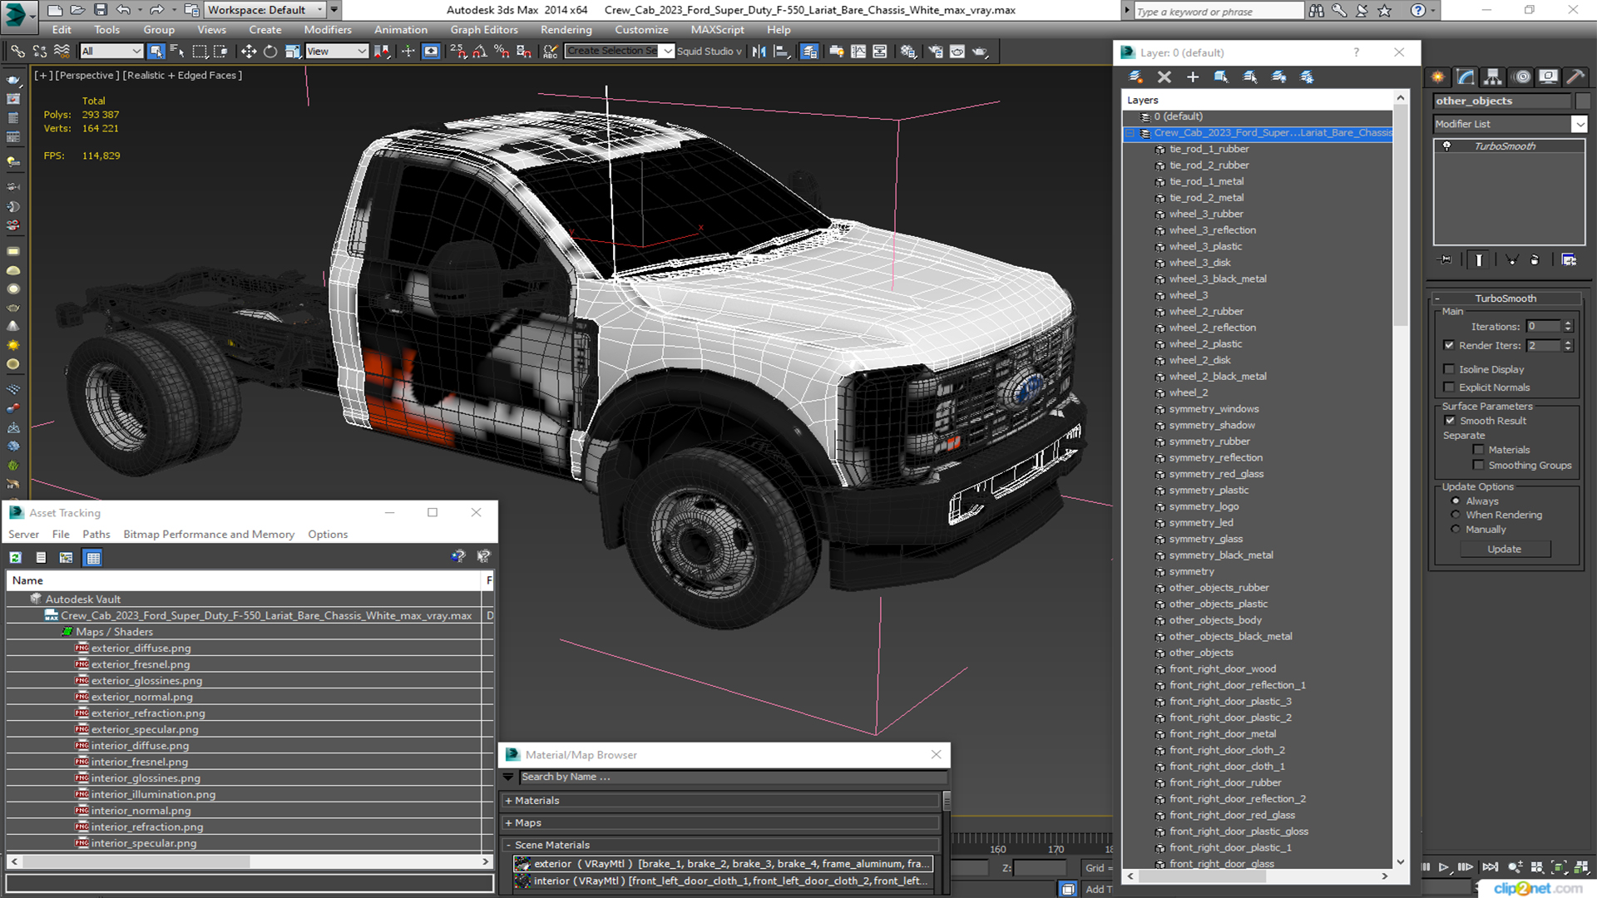Viewport: 1597px width, 898px height.
Task: Click Realistic + Edged Faces shading label
Action: click(x=183, y=75)
